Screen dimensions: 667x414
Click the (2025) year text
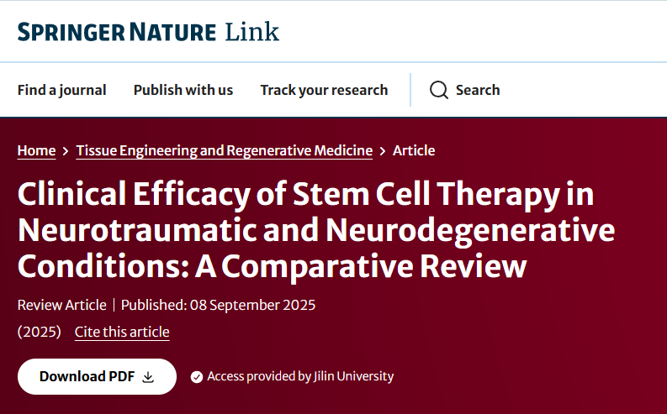pos(40,332)
